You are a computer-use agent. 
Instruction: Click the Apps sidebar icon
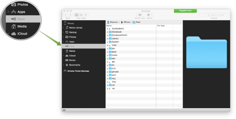tap(67, 42)
